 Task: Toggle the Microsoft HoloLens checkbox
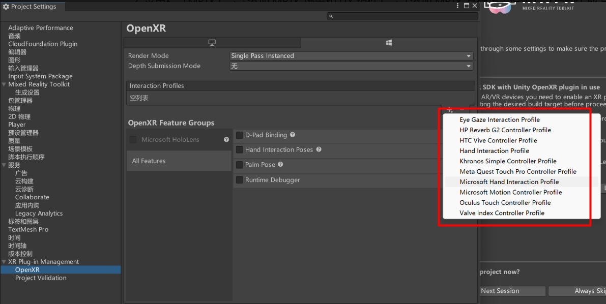click(133, 140)
